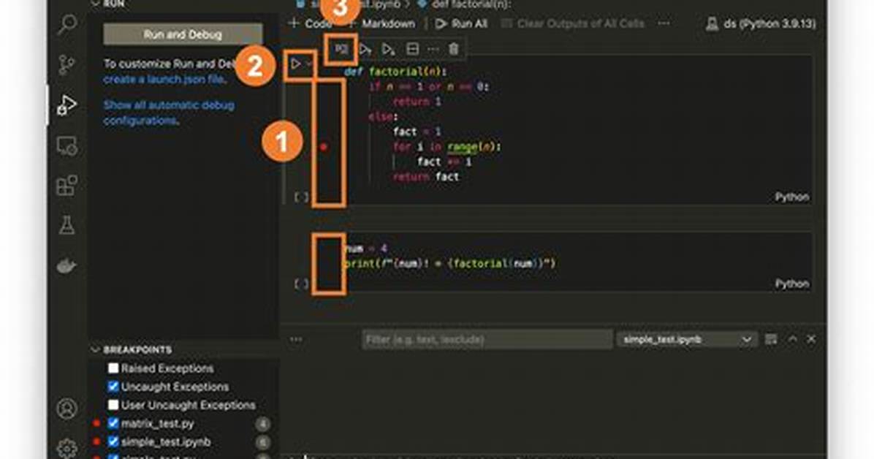Show all automatic debug configurations link

coord(168,113)
